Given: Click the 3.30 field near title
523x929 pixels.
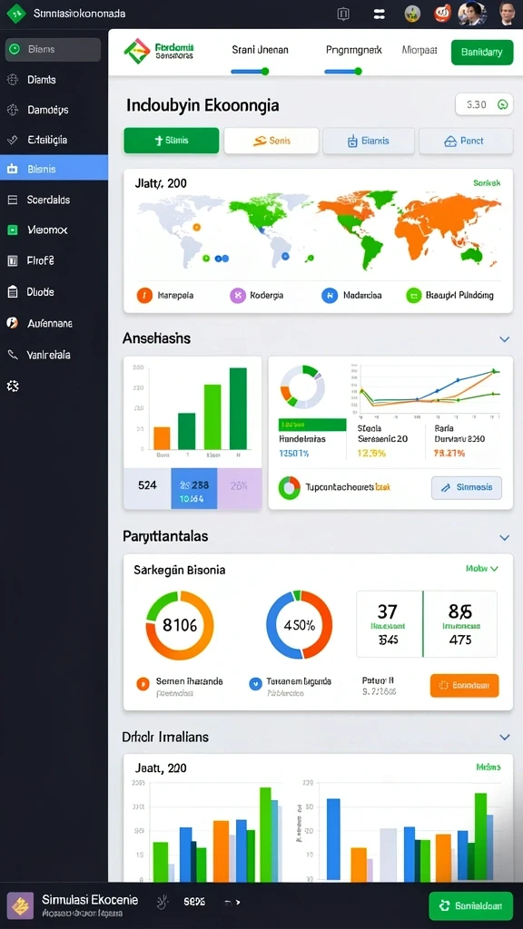Looking at the screenshot, I should (483, 105).
